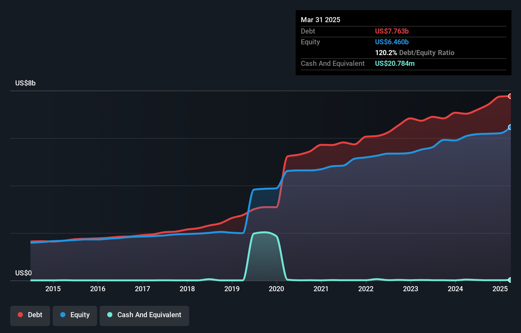
Task: Click the 2024 x-axis label
Action: (455, 289)
